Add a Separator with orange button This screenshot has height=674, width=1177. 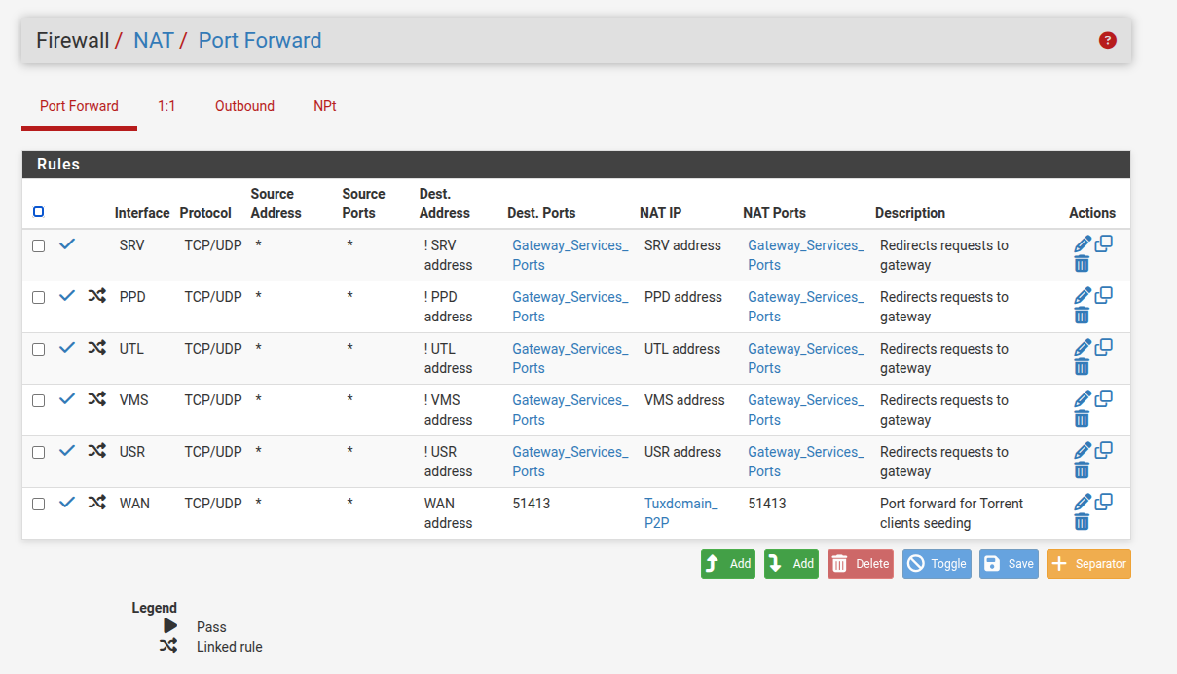point(1088,564)
